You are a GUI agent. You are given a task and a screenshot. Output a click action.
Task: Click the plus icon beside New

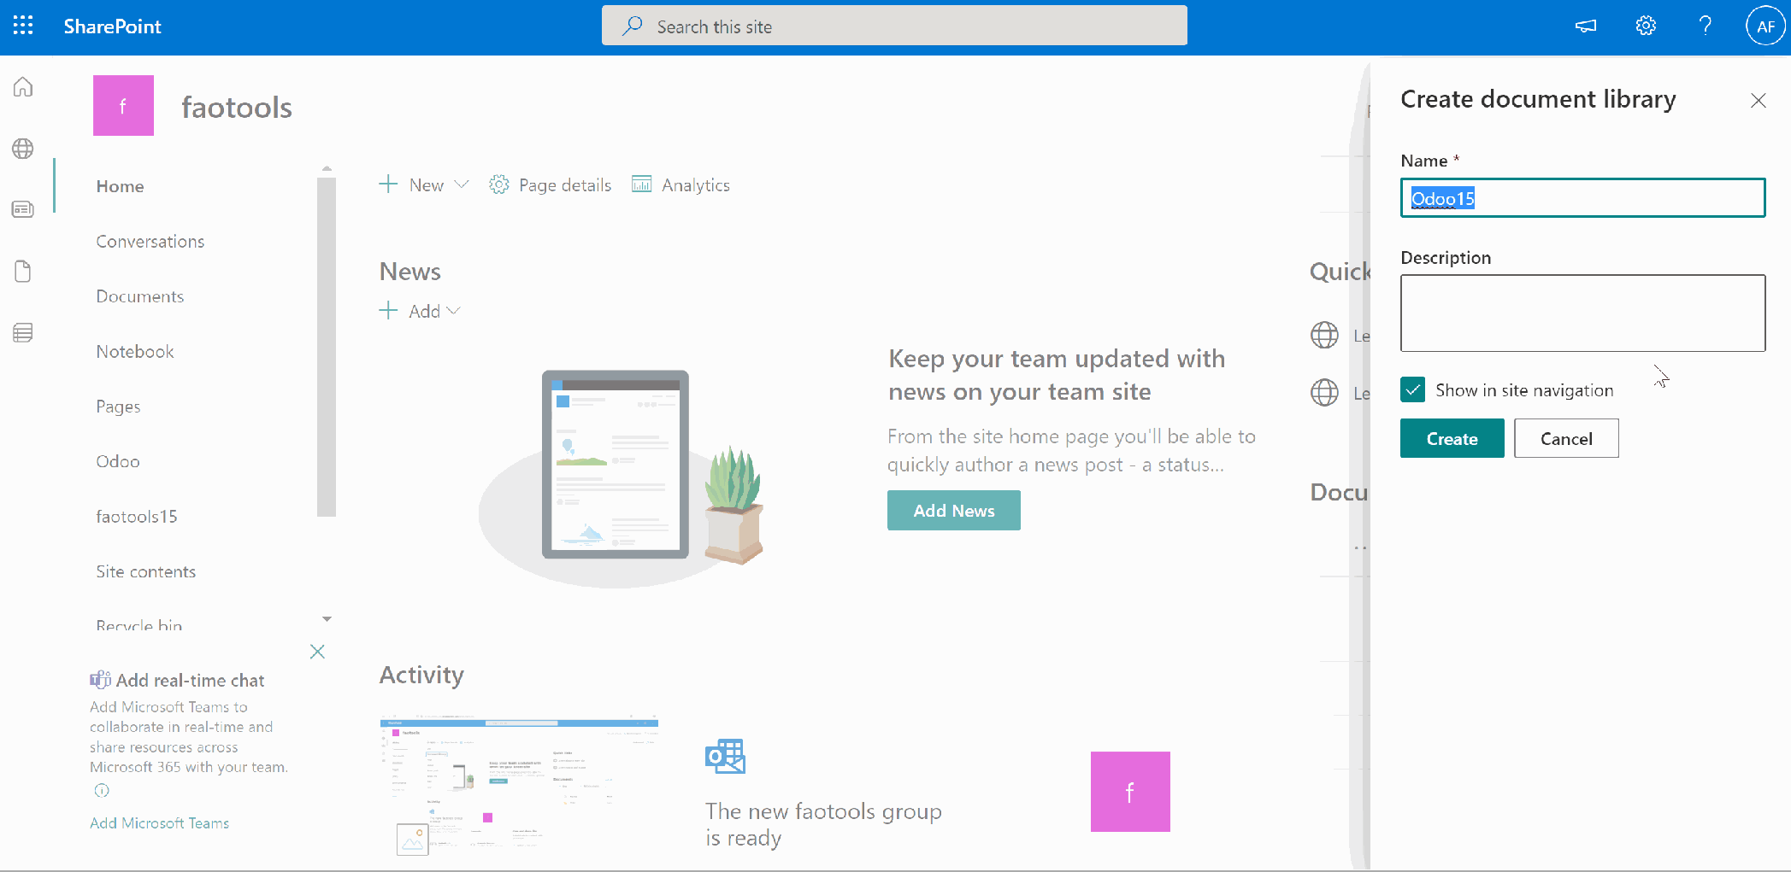coord(388,184)
